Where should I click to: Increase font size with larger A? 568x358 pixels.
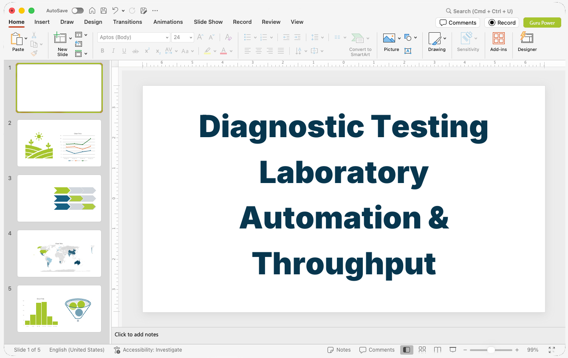[201, 37]
